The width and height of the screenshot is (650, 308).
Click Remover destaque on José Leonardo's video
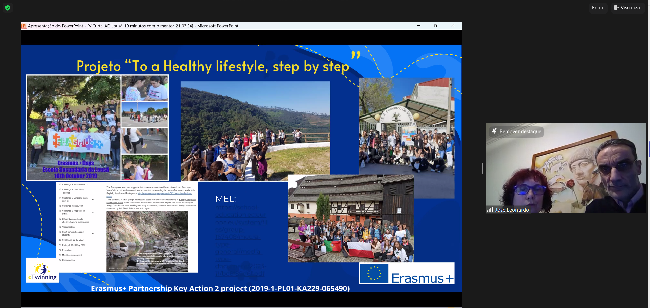(516, 131)
